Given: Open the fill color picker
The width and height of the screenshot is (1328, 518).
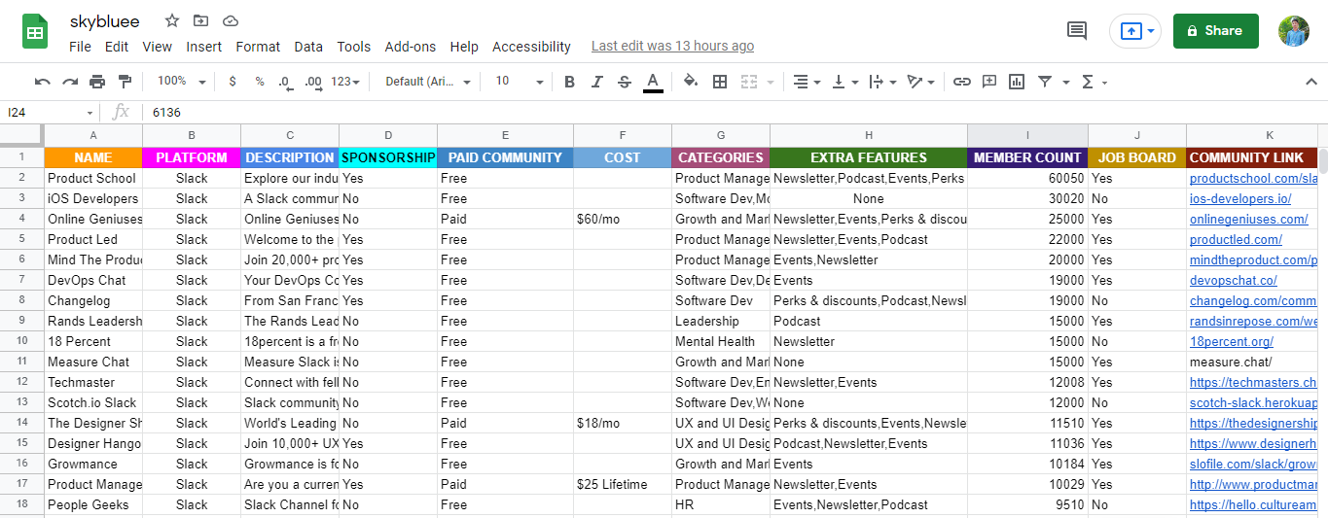Looking at the screenshot, I should (691, 82).
